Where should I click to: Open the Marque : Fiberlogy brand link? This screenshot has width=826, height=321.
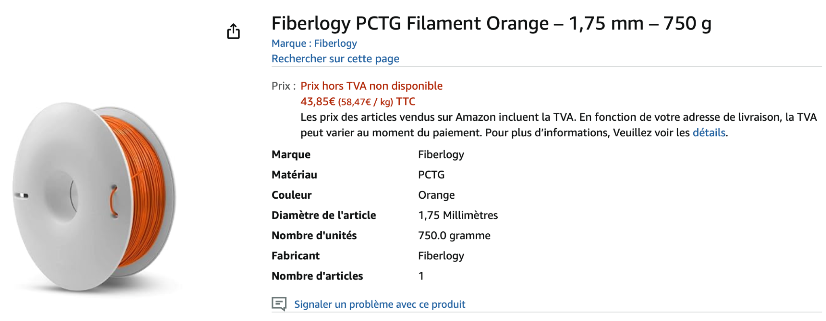[314, 43]
